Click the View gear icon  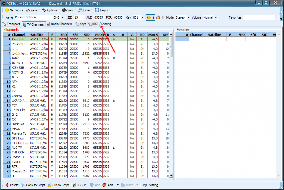[64, 10]
